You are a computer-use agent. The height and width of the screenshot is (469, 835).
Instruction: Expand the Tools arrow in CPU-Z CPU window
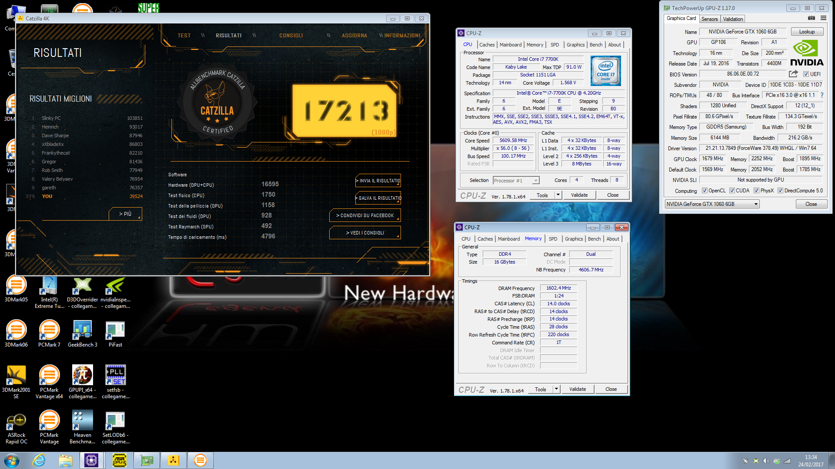[558, 195]
